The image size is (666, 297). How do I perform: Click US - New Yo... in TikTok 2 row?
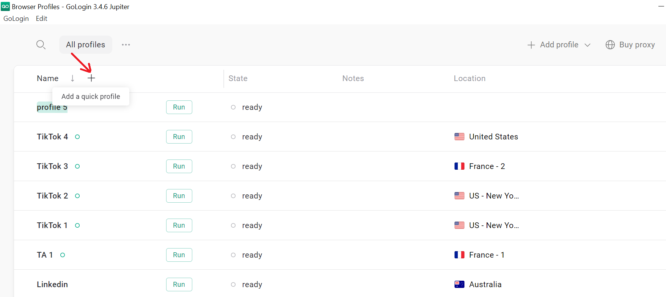[494, 196]
